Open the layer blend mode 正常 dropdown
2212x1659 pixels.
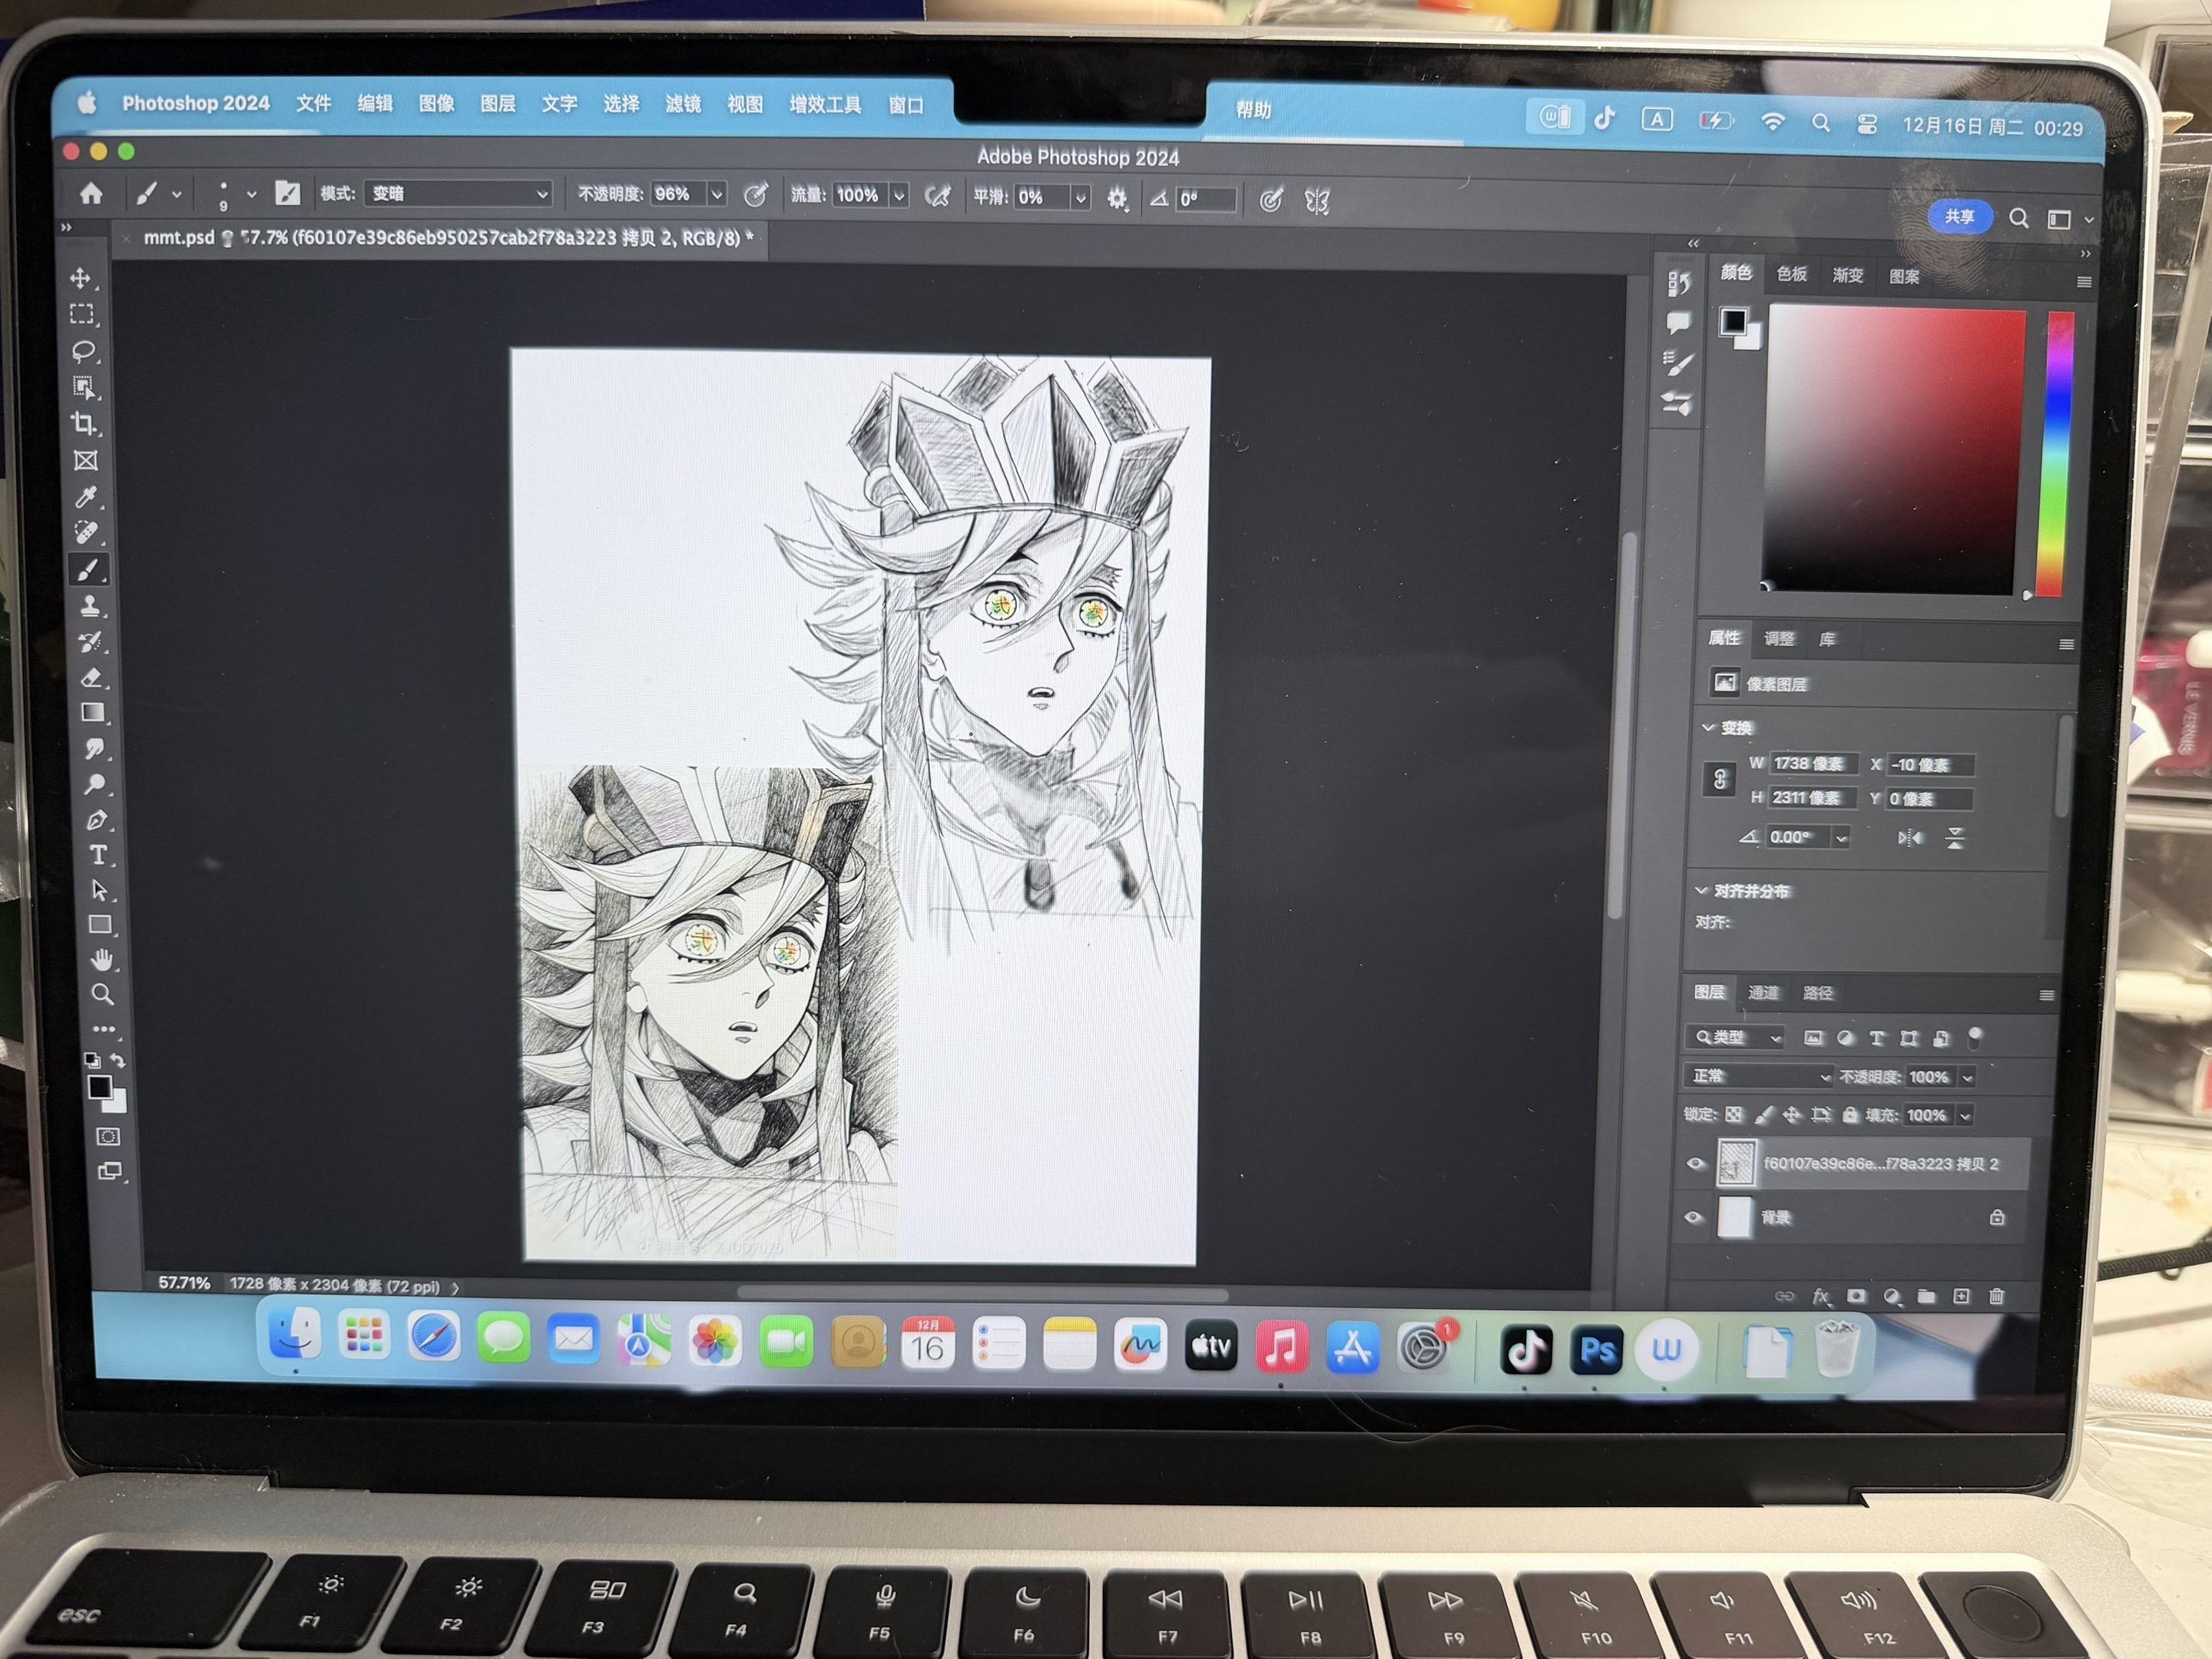[1758, 1076]
